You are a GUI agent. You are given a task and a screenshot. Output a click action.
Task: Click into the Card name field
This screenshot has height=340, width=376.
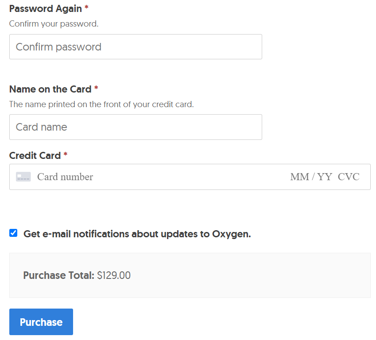[x=136, y=127]
